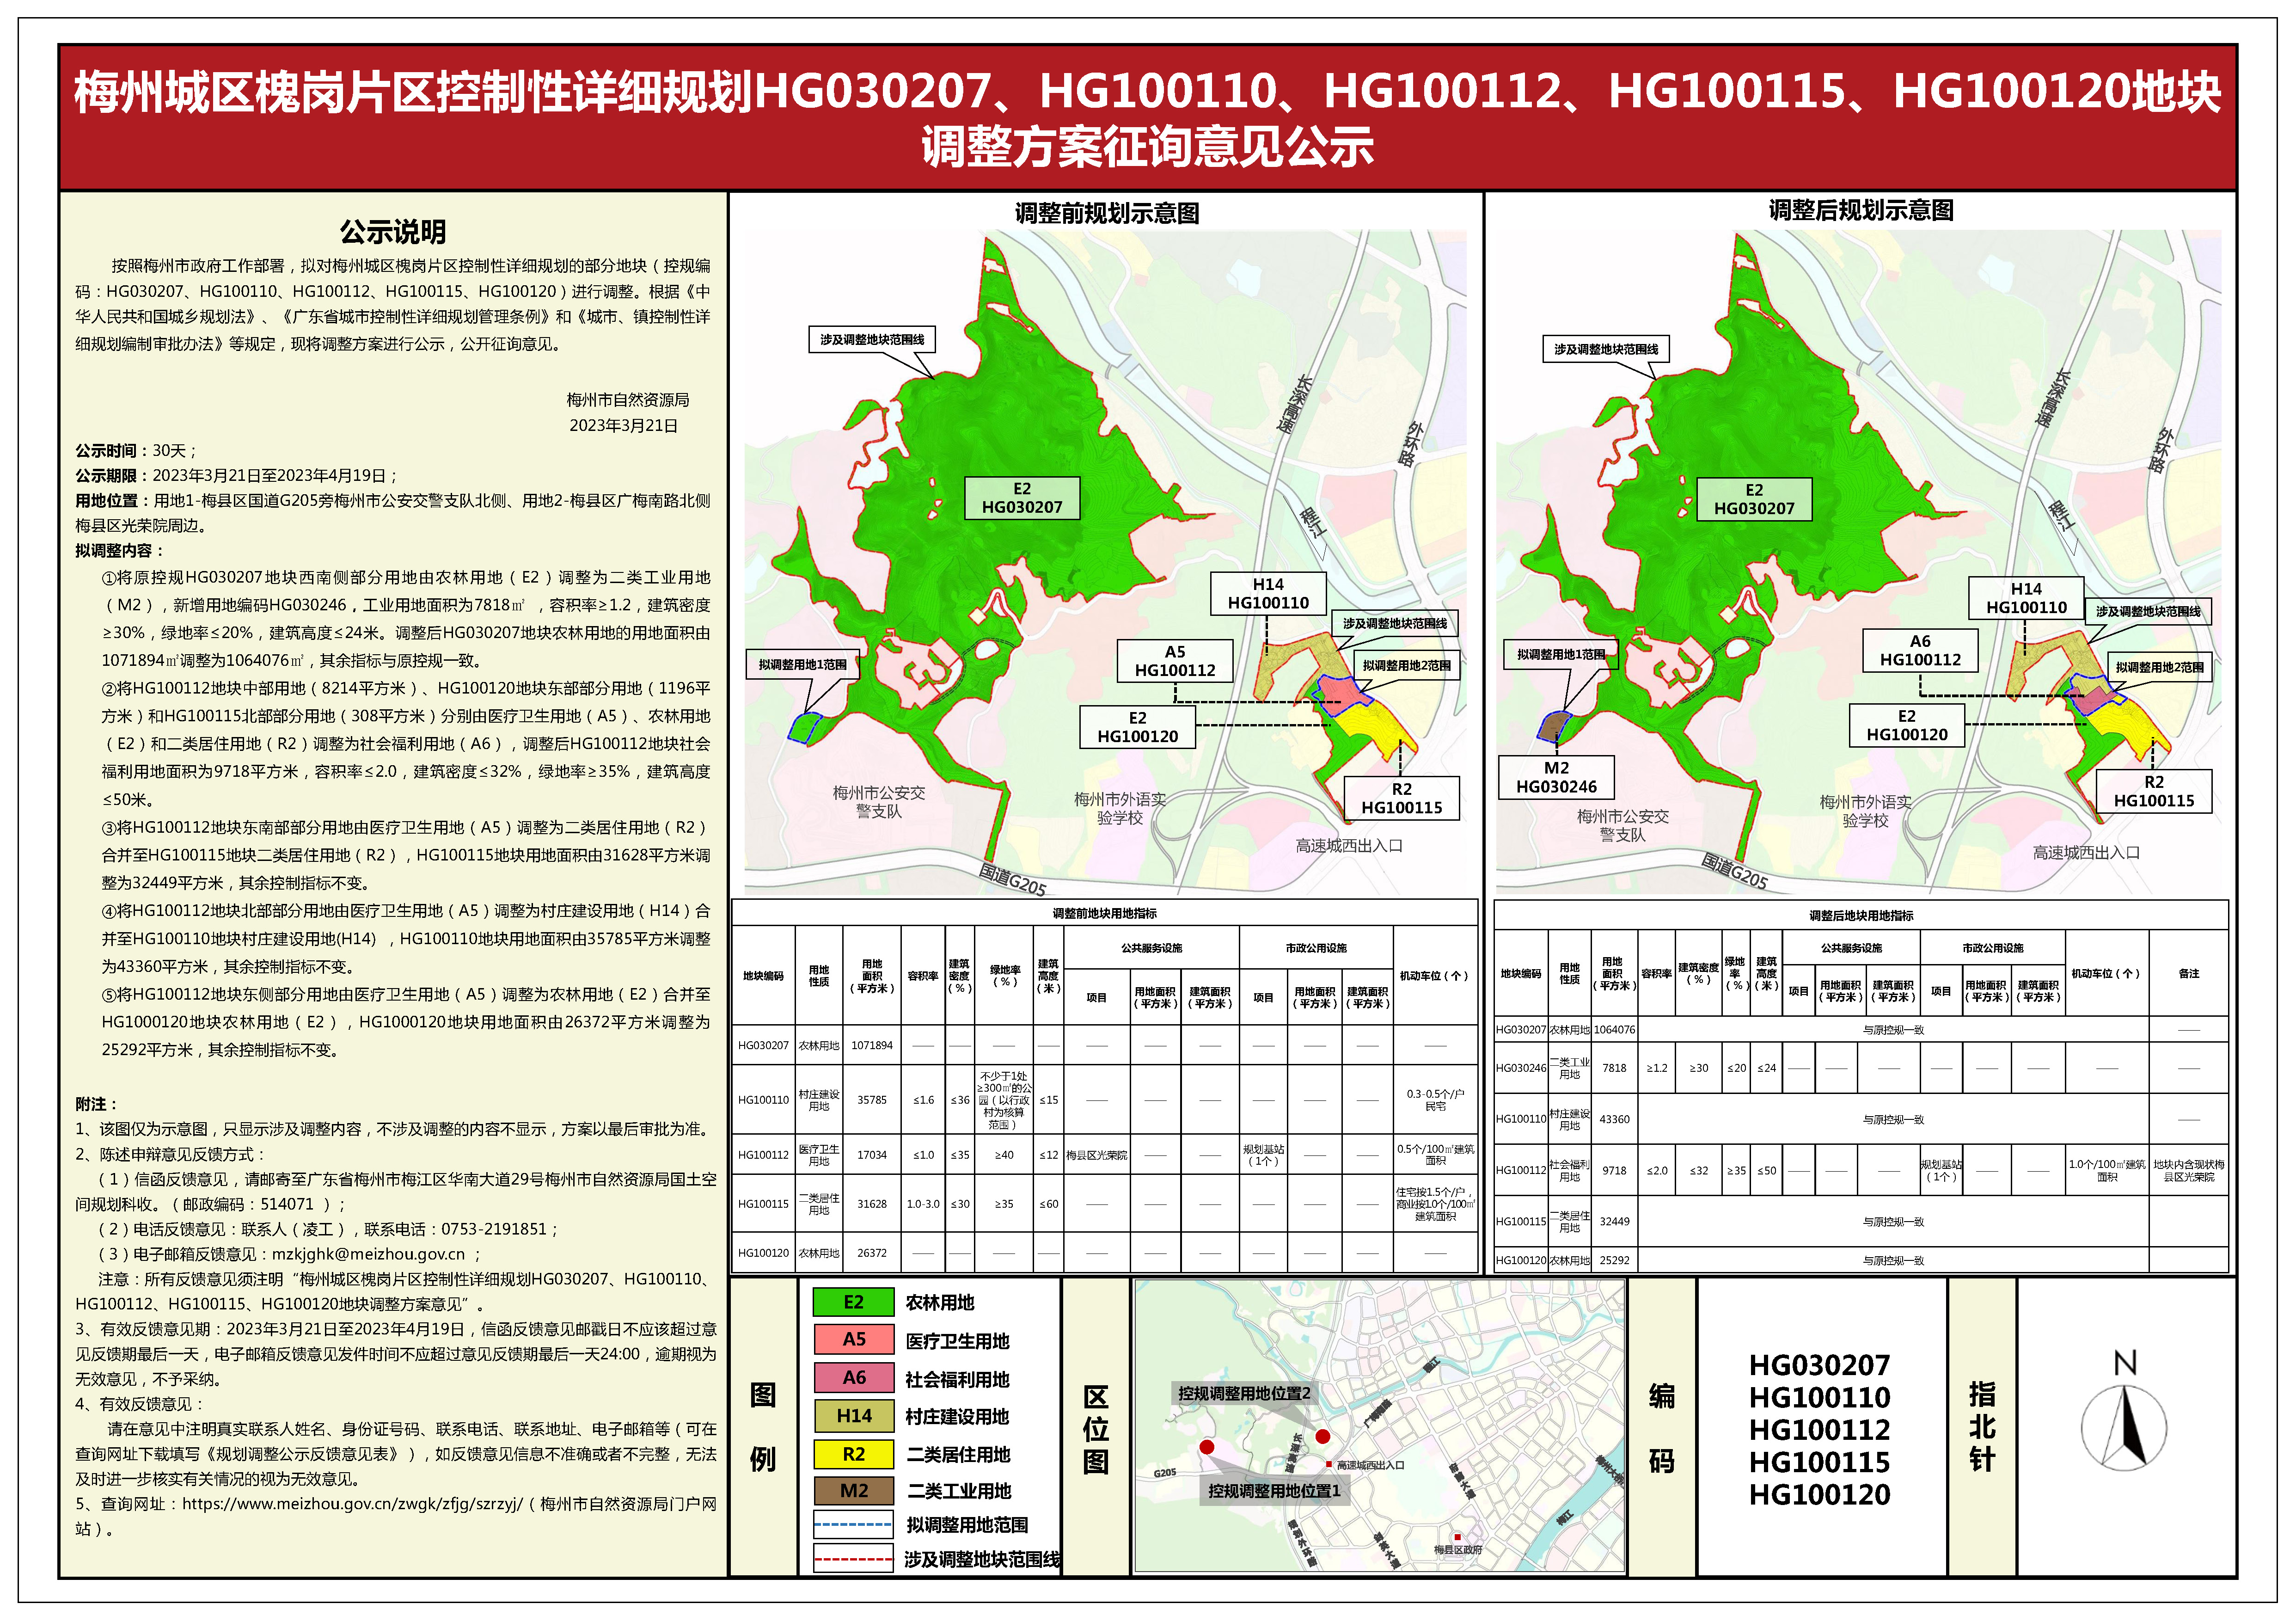
Task: Click the area cell 26372
Action: coord(871,1252)
